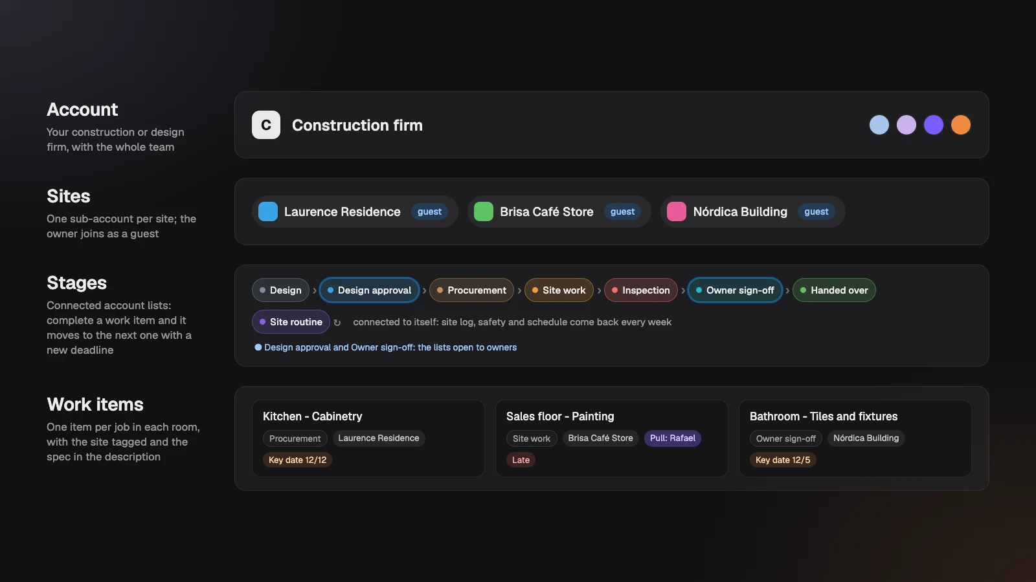Viewport: 1036px width, 582px height.
Task: Click the Stages section heading
Action: 76,283
